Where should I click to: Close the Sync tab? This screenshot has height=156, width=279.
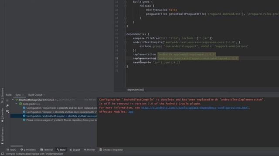[x=23, y=95]
